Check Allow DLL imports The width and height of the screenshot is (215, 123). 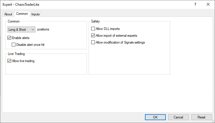tap(93, 29)
